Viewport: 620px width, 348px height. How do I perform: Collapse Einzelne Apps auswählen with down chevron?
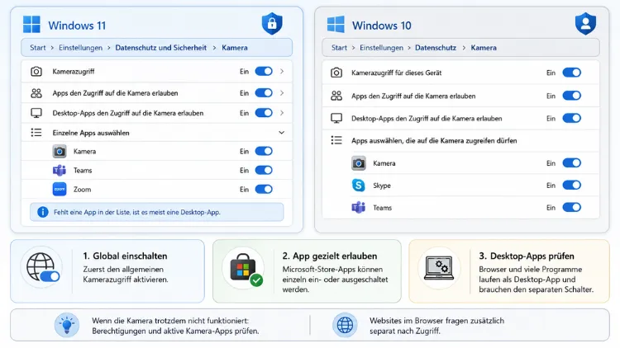[282, 133]
